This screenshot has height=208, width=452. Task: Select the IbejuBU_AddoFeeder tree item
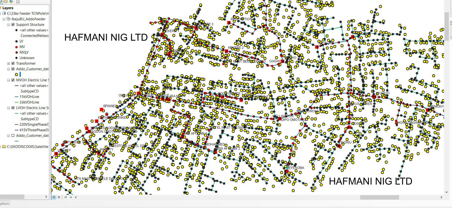pos(29,19)
